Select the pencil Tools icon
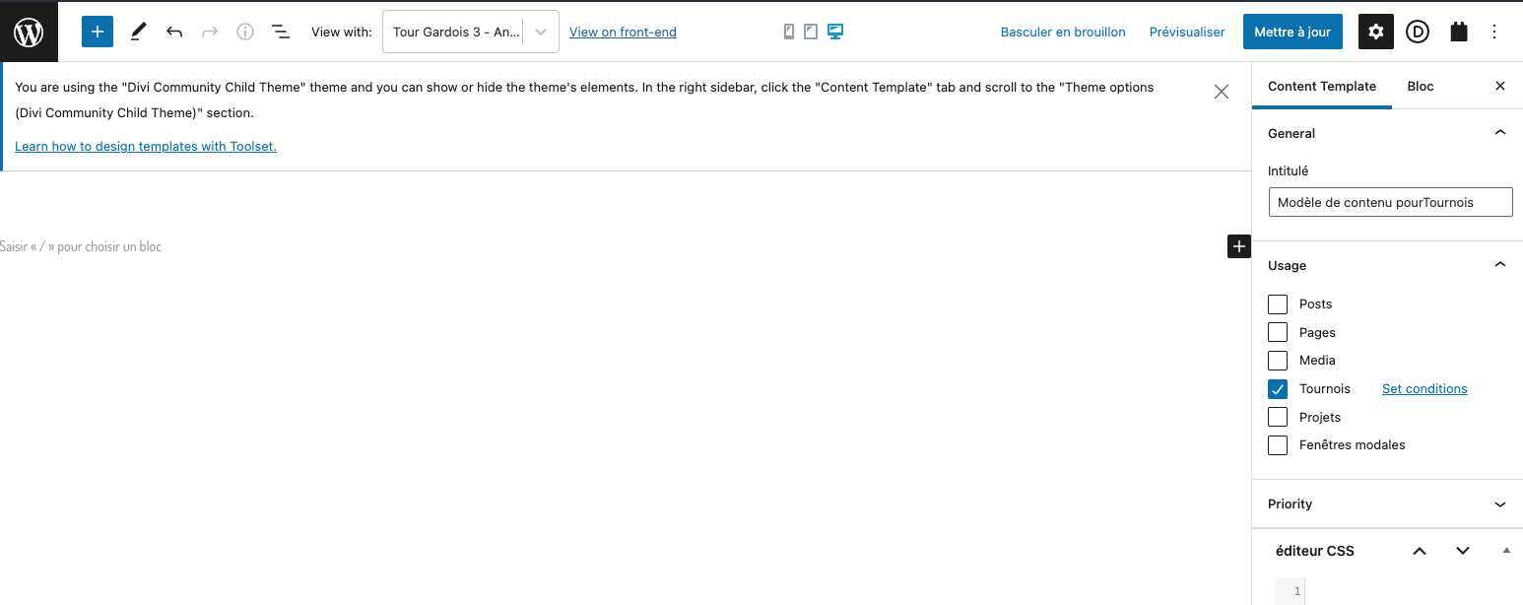Viewport: 1523px width, 605px height. [138, 32]
